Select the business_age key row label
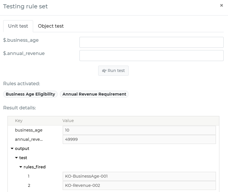Image resolution: width=228 pixels, height=192 pixels. coord(29,130)
